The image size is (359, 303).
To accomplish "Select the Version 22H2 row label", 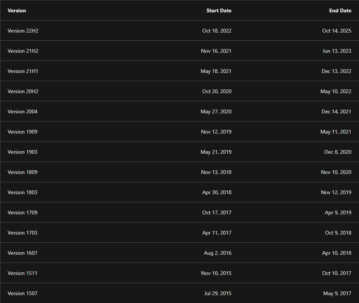I will click(23, 31).
